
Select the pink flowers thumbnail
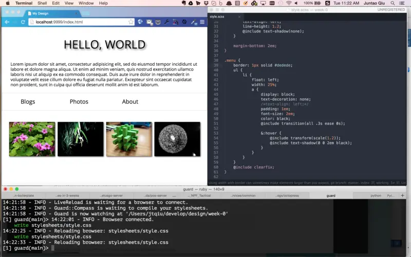32,139
